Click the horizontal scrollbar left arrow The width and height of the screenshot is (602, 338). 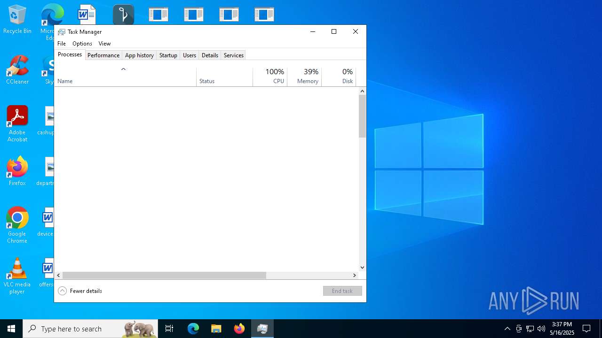(x=59, y=276)
